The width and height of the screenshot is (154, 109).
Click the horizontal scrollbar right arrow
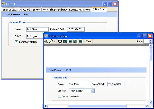tap(147, 106)
